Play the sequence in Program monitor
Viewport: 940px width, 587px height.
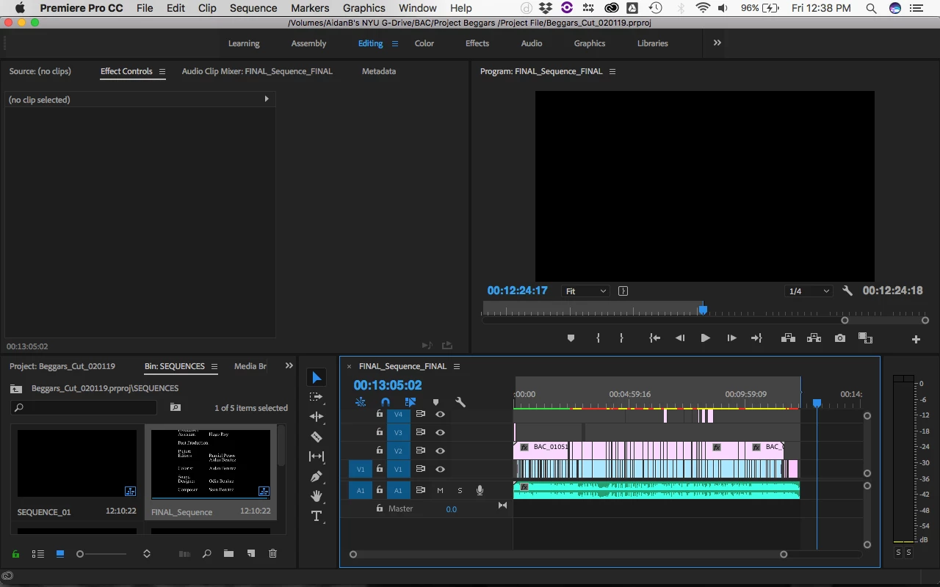point(705,338)
